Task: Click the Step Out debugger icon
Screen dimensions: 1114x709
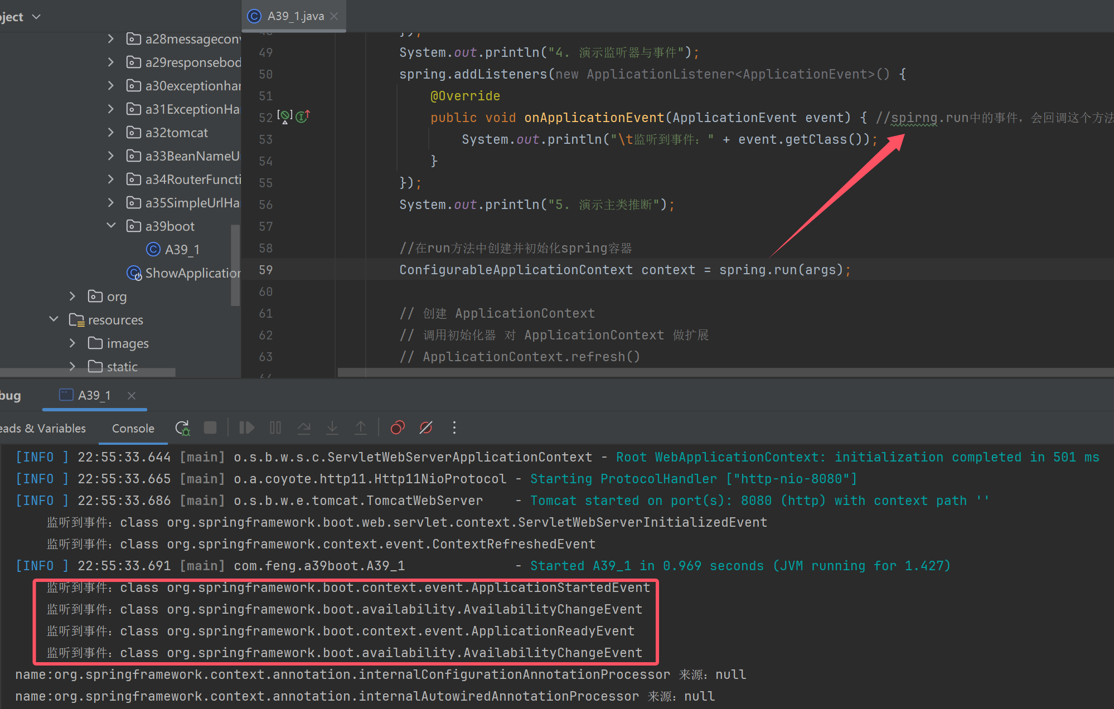Action: 361,428
